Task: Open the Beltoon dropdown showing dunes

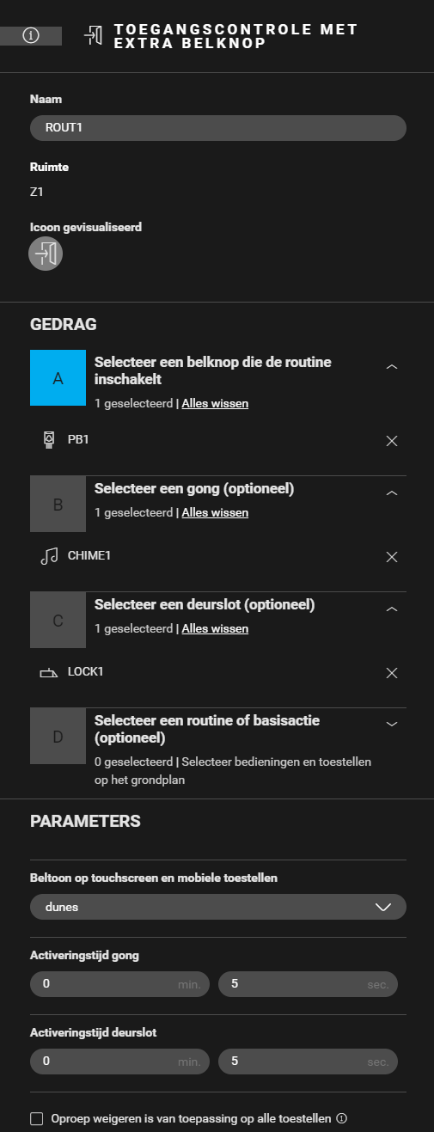Action: pyautogui.click(x=218, y=907)
